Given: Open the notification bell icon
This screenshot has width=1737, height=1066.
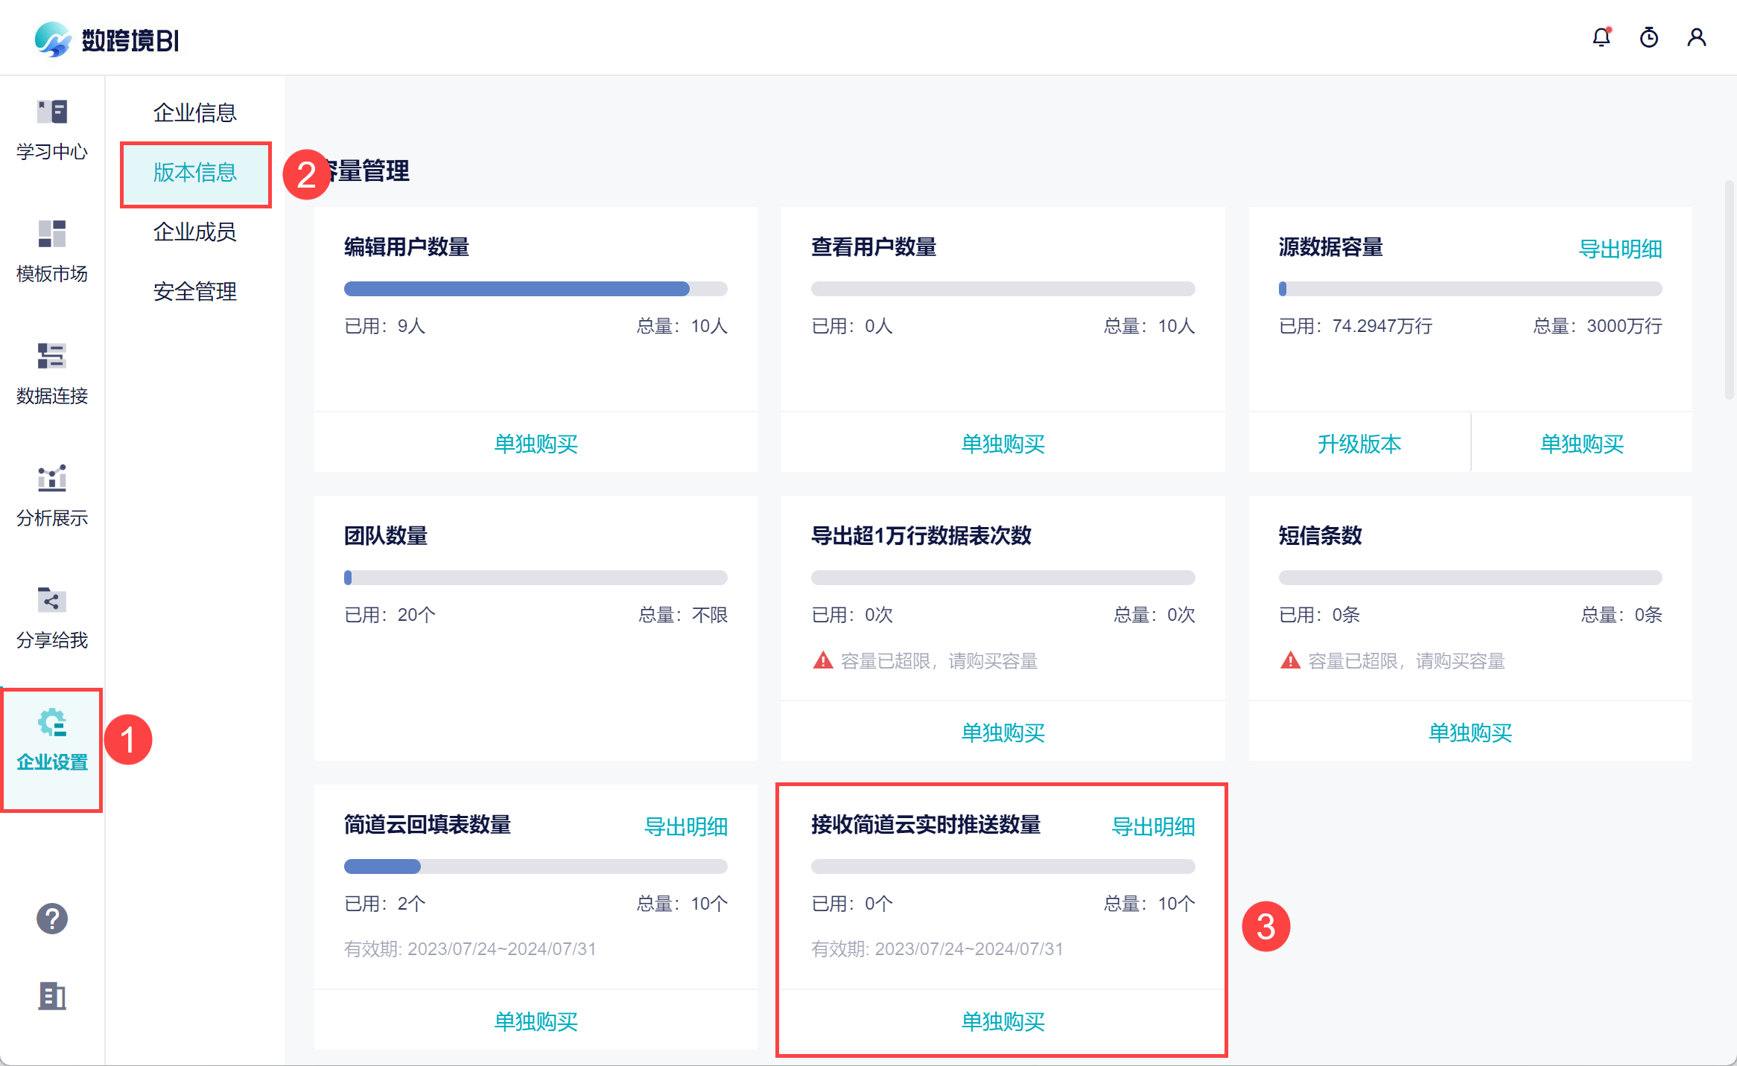Looking at the screenshot, I should 1601,37.
